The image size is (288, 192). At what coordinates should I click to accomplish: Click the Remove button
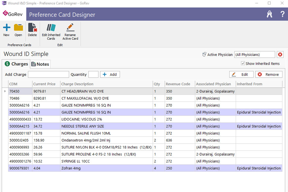click(x=269, y=74)
